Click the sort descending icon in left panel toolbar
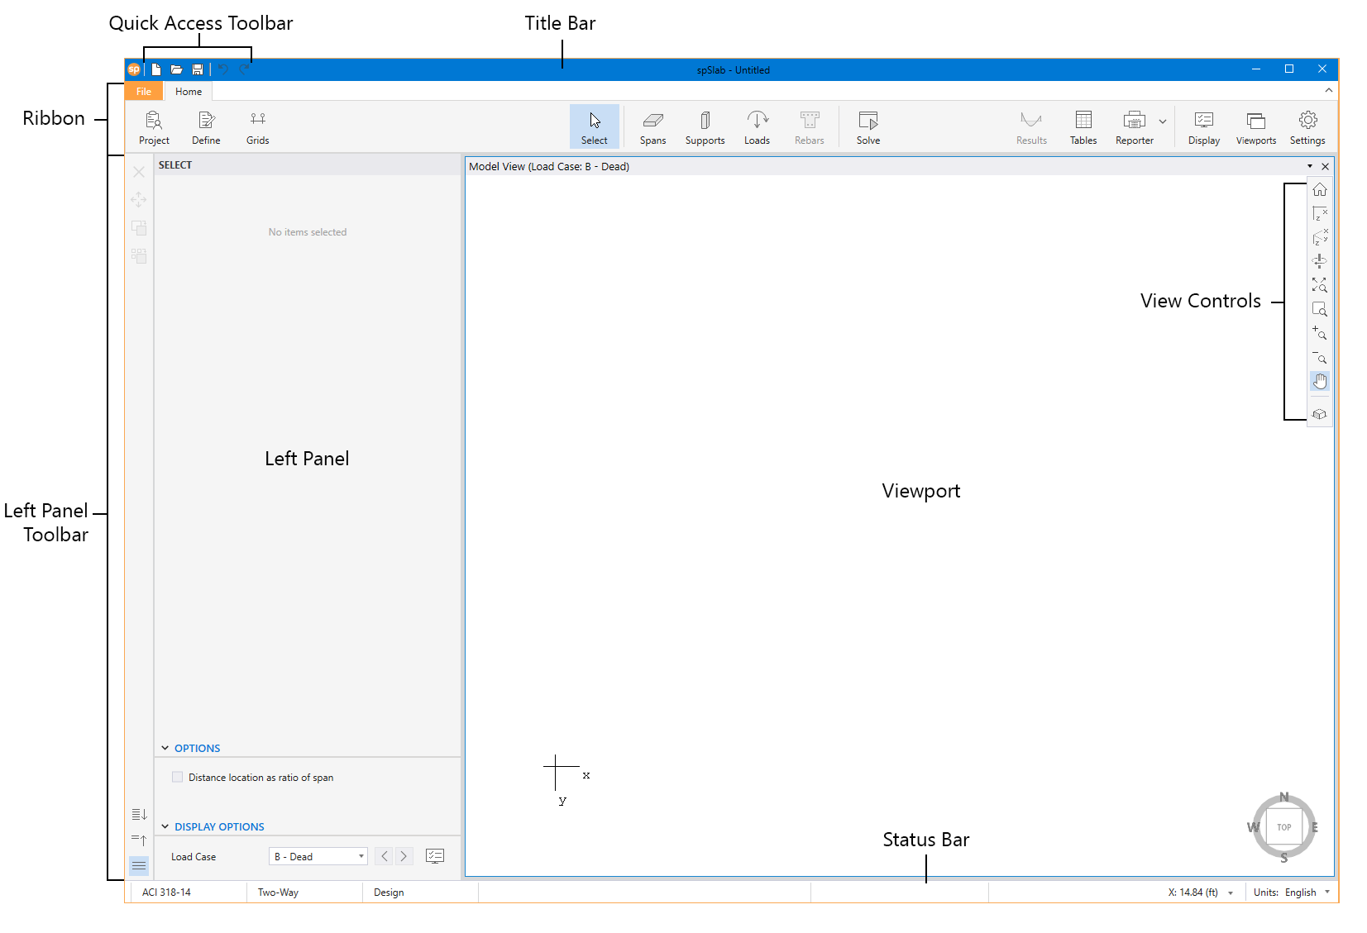Image resolution: width=1367 pixels, height=933 pixels. coord(139,815)
